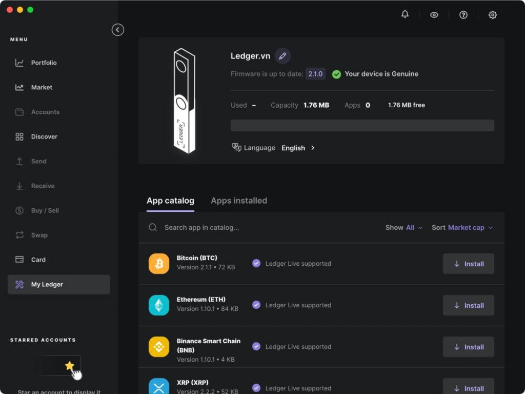This screenshot has height=394, width=525.
Task: Click the Bitcoin (BTC) app name
Action: pyautogui.click(x=197, y=258)
